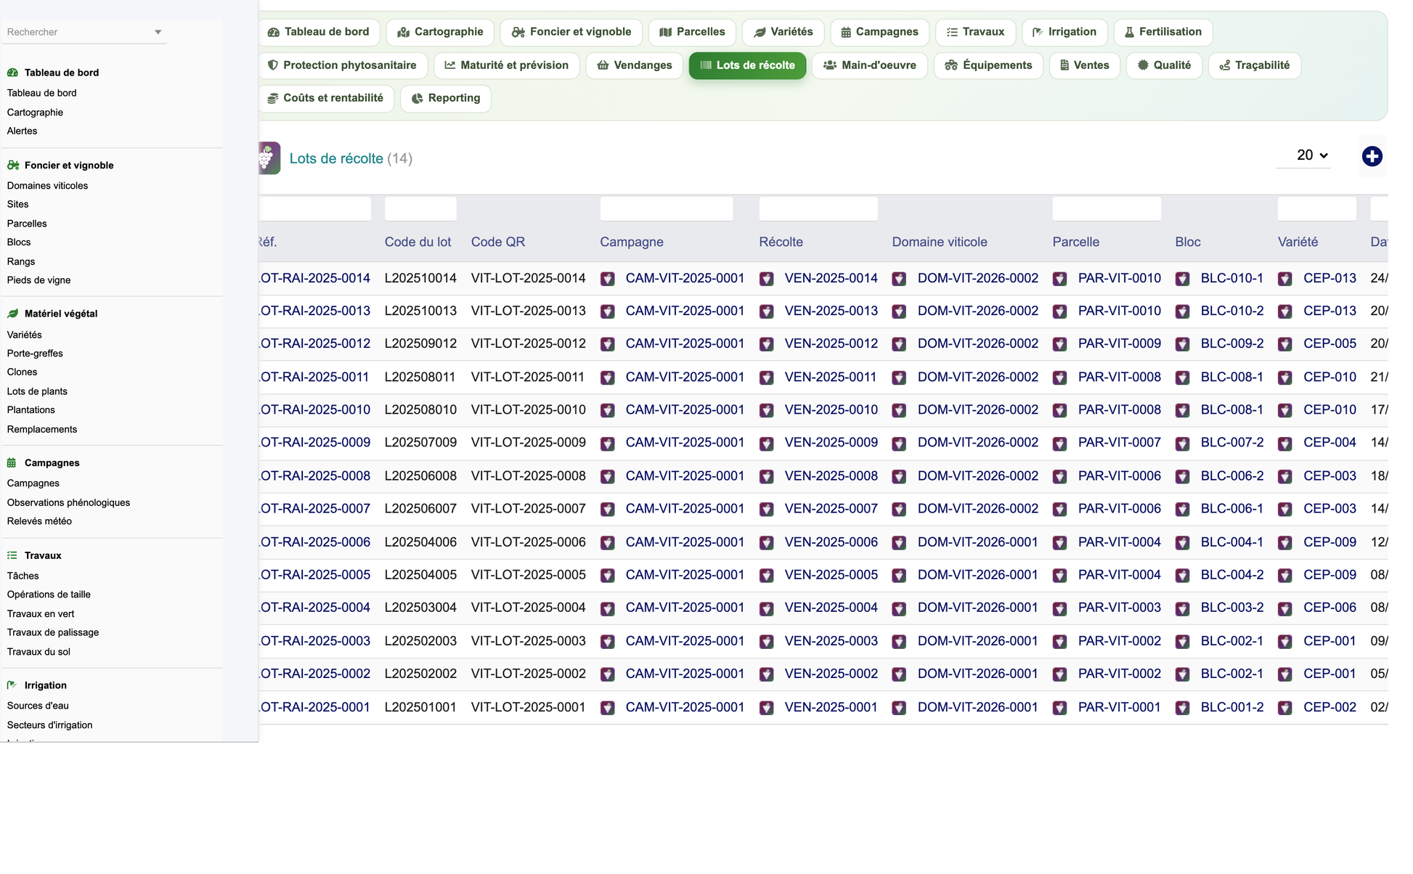Open the top Irrigation tab
Image resolution: width=1413 pixels, height=874 pixels.
[1064, 32]
